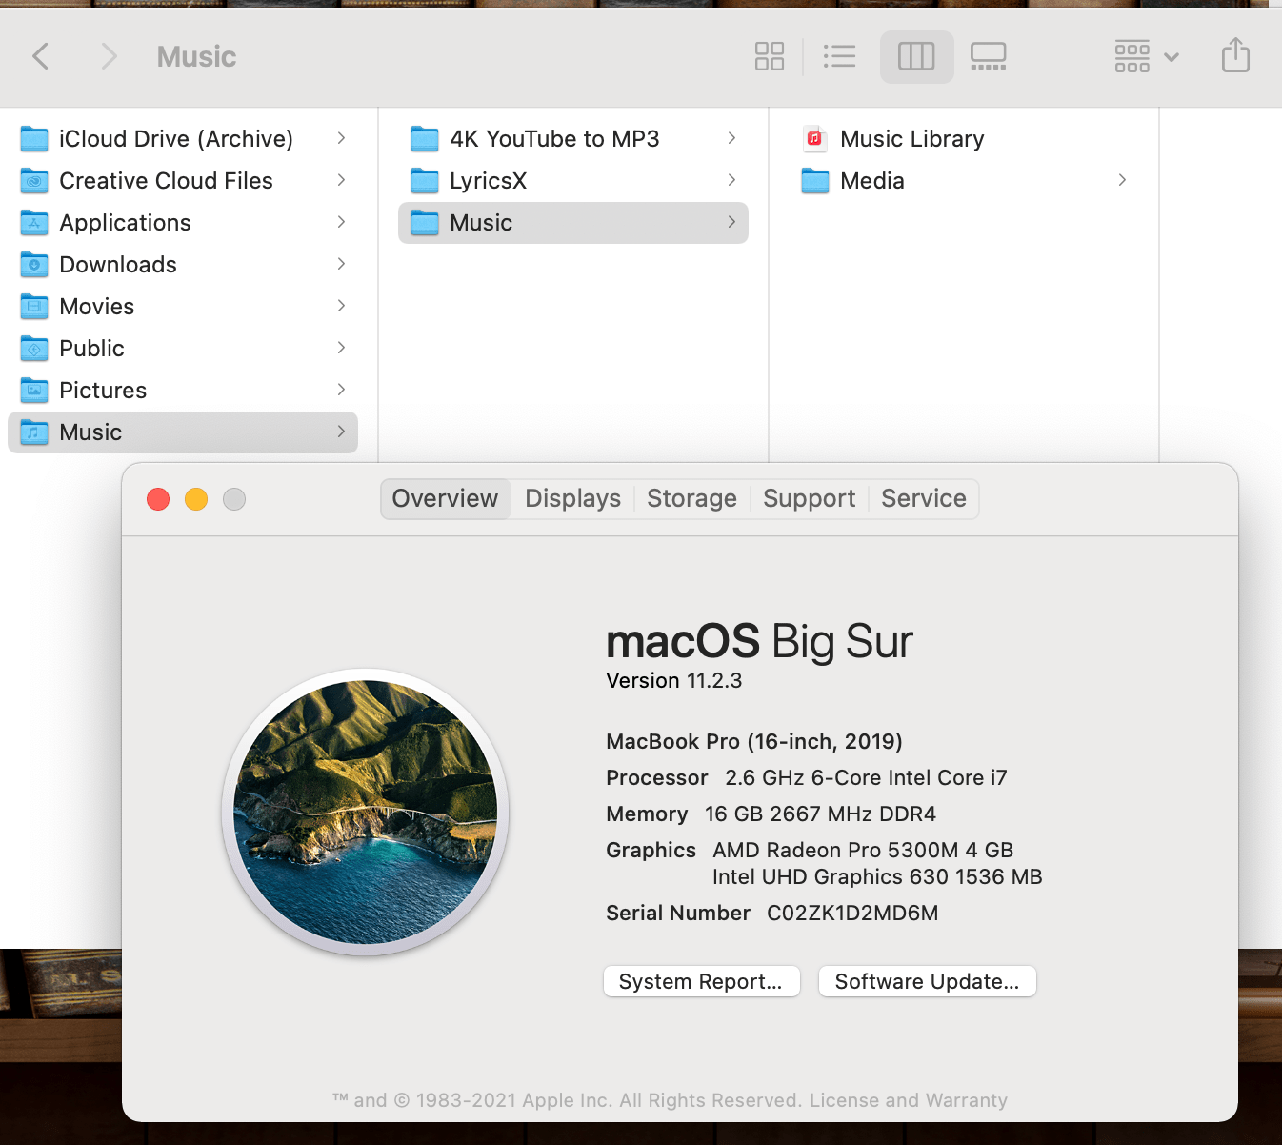
Task: Select the Applications folder name
Action: click(x=125, y=223)
